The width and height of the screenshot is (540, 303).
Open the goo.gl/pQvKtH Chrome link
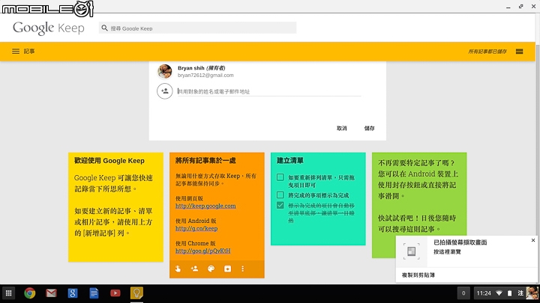pos(202,251)
